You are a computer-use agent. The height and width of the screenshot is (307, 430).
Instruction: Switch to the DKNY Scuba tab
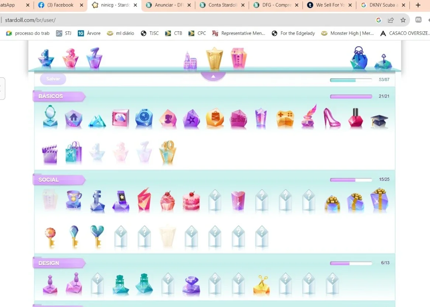point(383,5)
